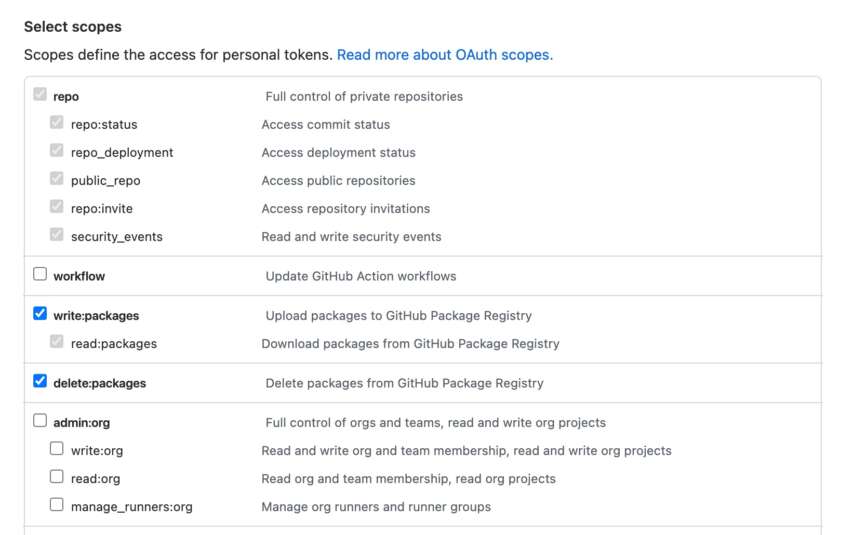Toggle the repo scope checkbox
Image resolution: width=853 pixels, height=535 pixels.
(40, 94)
